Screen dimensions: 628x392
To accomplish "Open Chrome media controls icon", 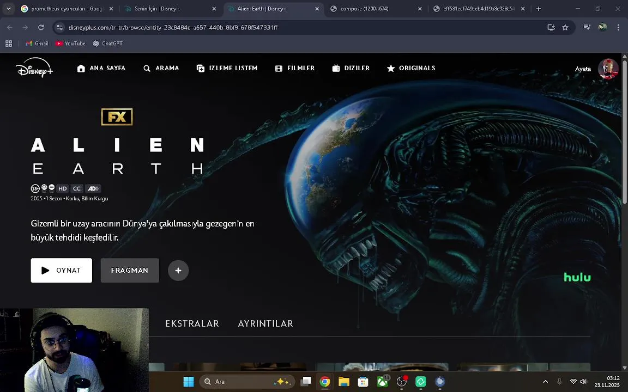I will pyautogui.click(x=587, y=27).
